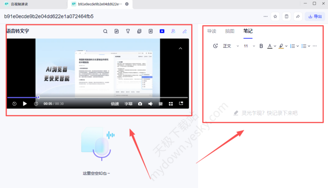Click the 导出 export button
The width and height of the screenshot is (328, 188).
(x=315, y=16)
